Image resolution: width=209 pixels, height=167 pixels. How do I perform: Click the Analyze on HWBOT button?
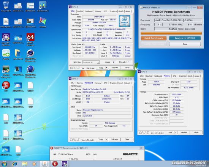(x=185, y=38)
